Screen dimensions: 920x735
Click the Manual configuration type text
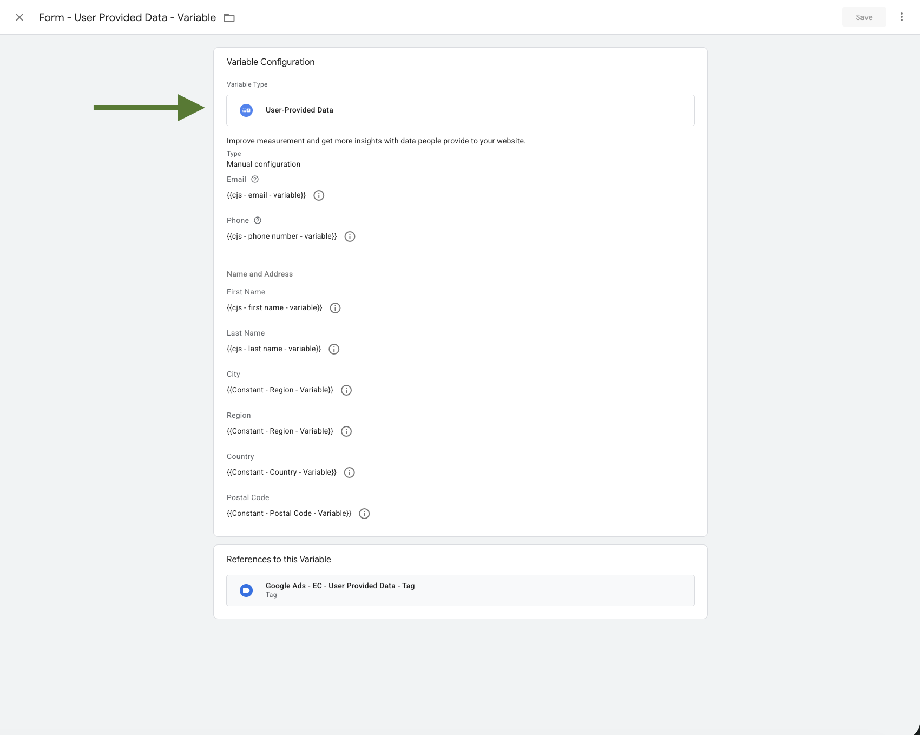264,164
